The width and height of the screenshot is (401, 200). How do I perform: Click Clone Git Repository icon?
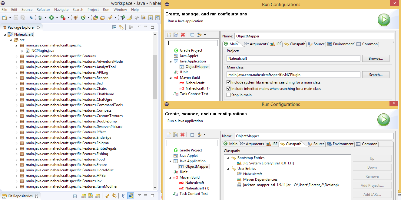click(91, 196)
